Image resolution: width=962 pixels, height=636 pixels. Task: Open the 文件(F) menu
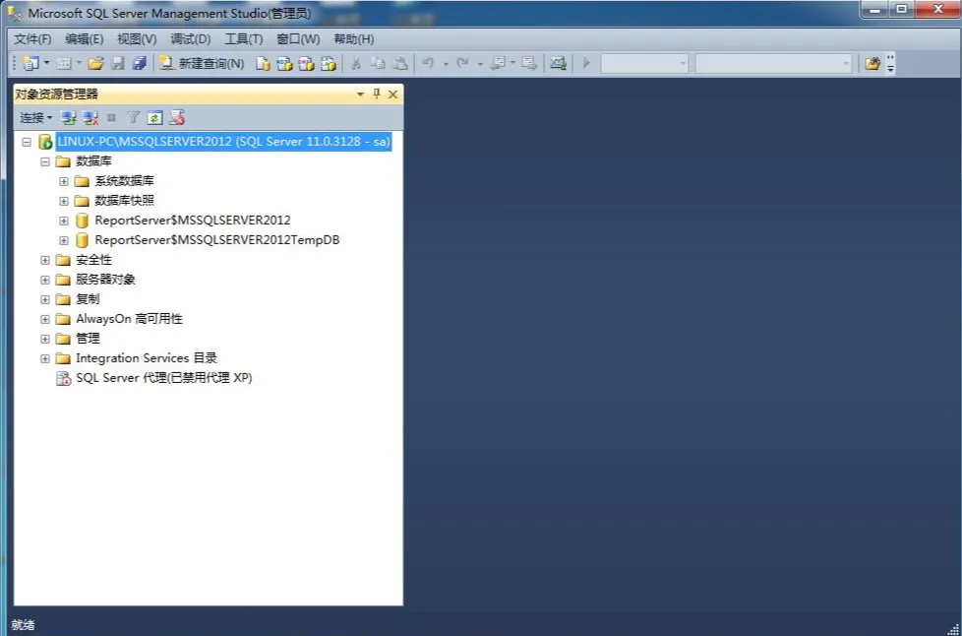[x=32, y=39]
